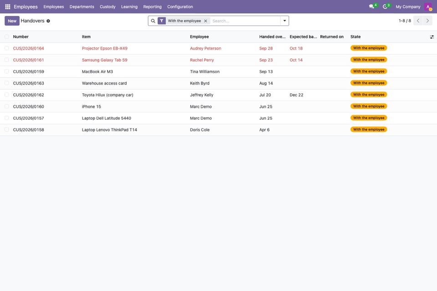Select checkbox for CUS/2026/0161
This screenshot has height=291, width=437.
click(x=7, y=60)
